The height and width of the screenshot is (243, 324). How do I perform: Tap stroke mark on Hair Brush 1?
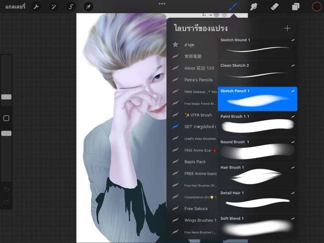click(x=293, y=167)
